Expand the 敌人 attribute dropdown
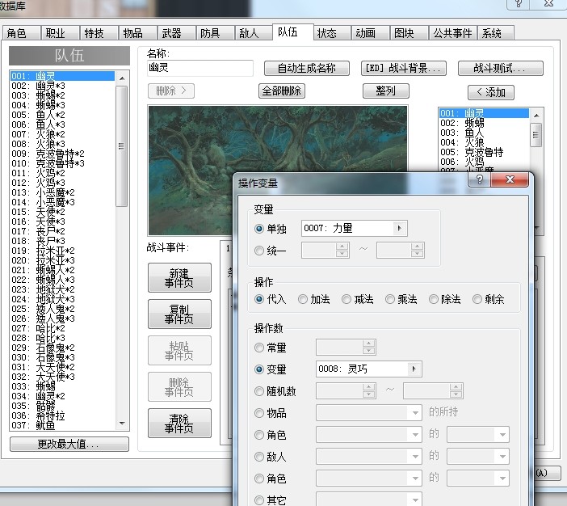This screenshot has width=567, height=506. (x=502, y=457)
